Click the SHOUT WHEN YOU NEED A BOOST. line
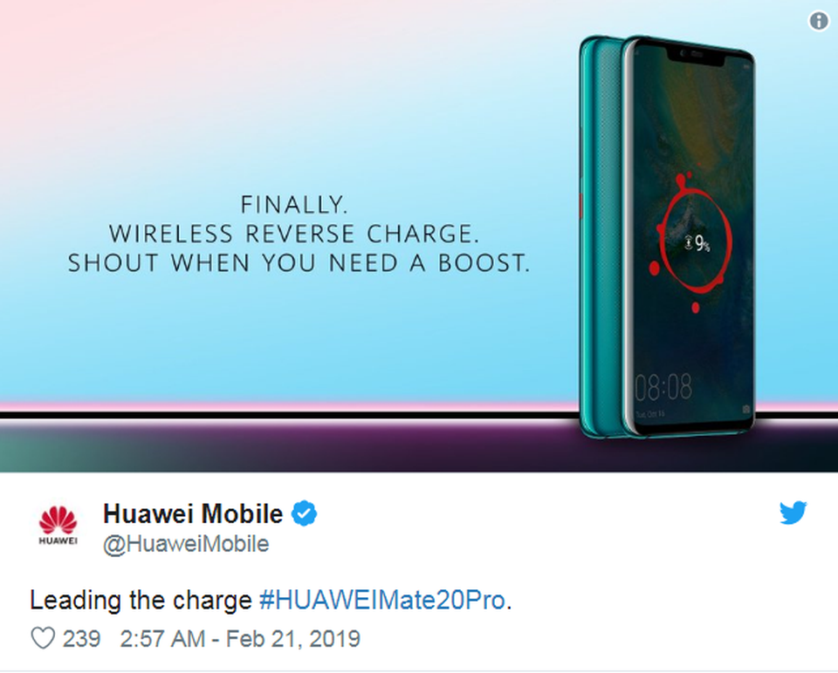 (299, 263)
